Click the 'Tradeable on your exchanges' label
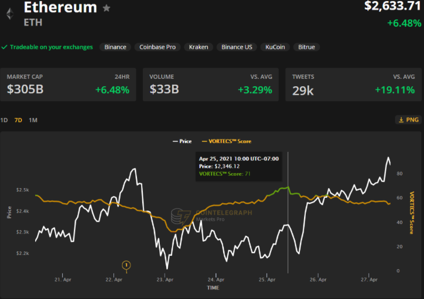Screen dimensions: 424x299 [x=51, y=47]
